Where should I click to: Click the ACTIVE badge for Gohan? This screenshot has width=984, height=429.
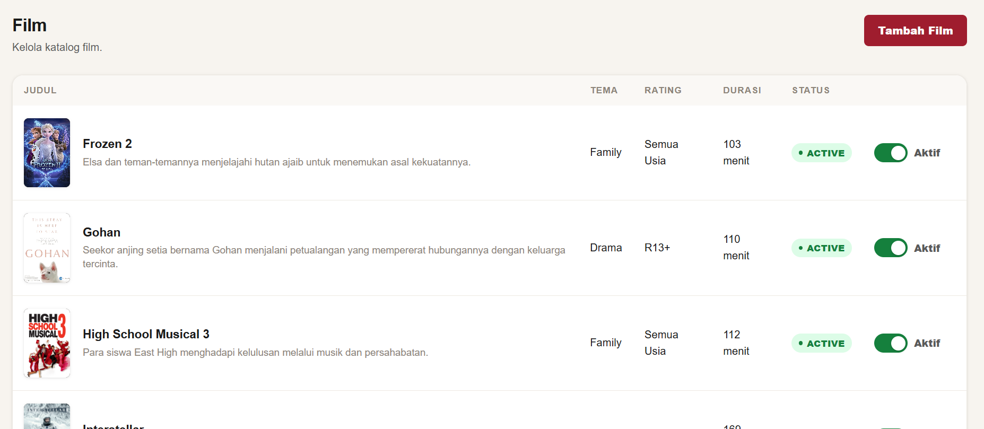click(x=821, y=248)
